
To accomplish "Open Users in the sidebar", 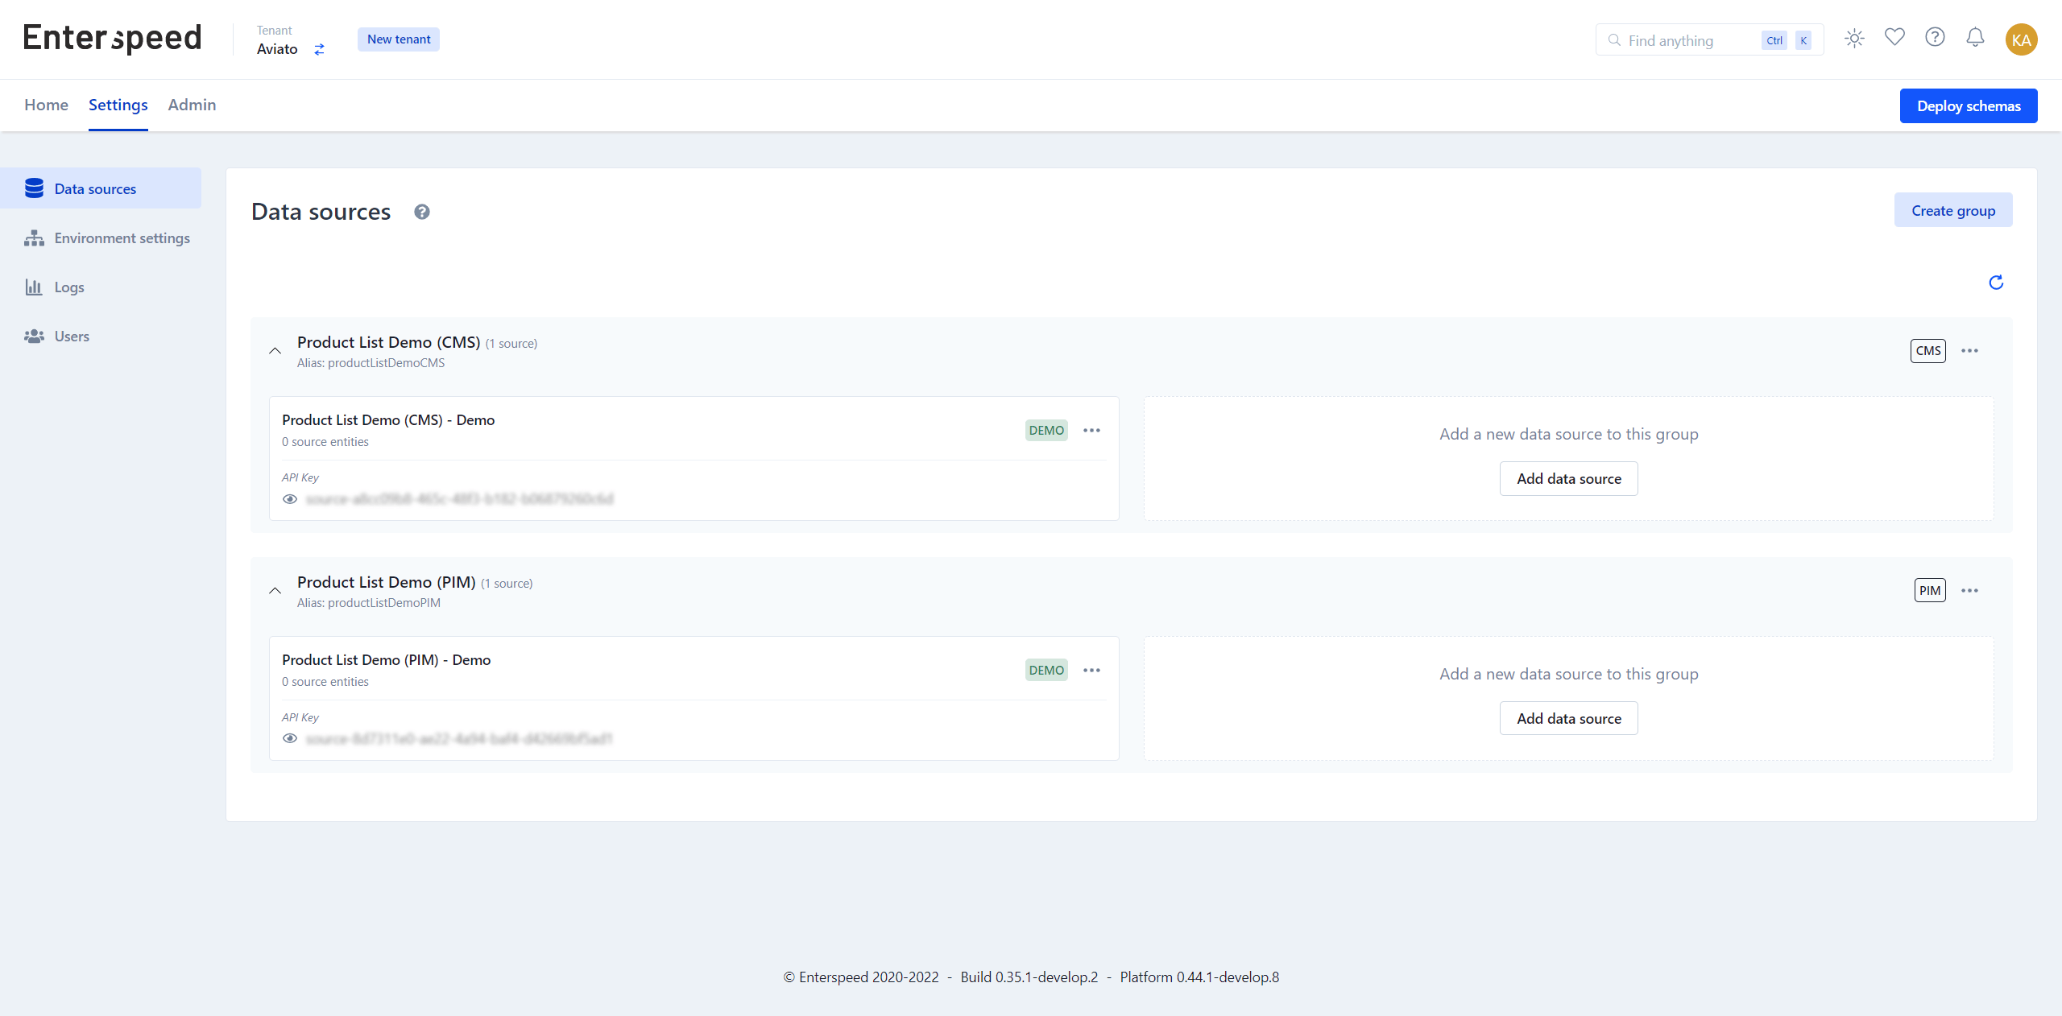I will coord(101,337).
